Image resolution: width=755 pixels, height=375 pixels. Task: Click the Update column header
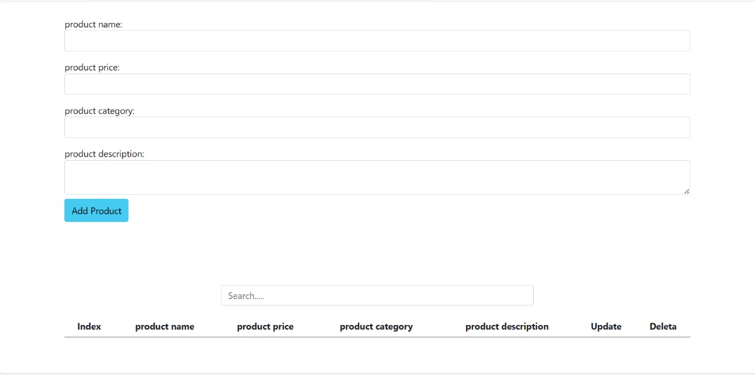pyautogui.click(x=606, y=327)
